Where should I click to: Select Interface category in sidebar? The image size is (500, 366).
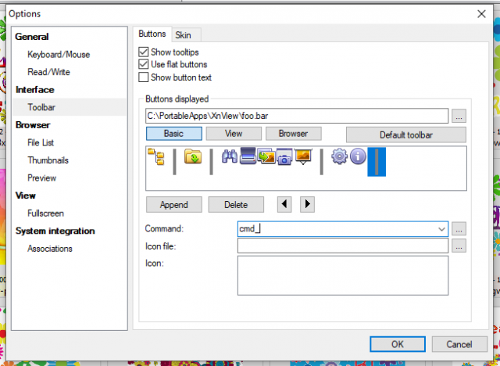click(35, 90)
